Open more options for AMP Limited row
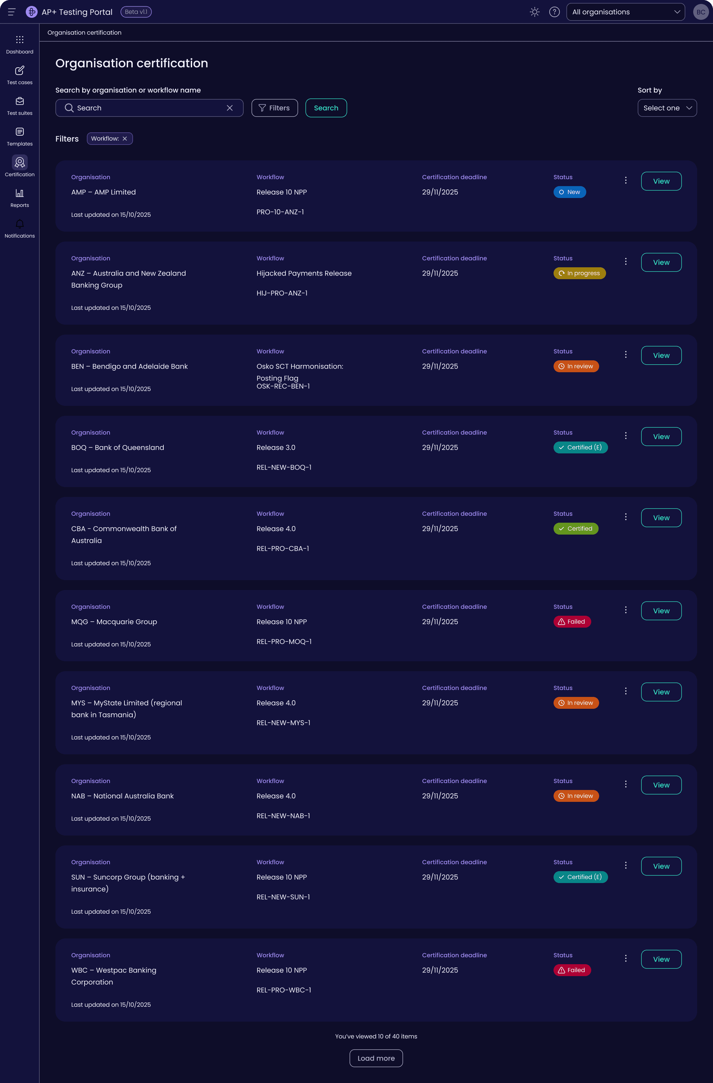This screenshot has width=713, height=1083. click(x=626, y=180)
